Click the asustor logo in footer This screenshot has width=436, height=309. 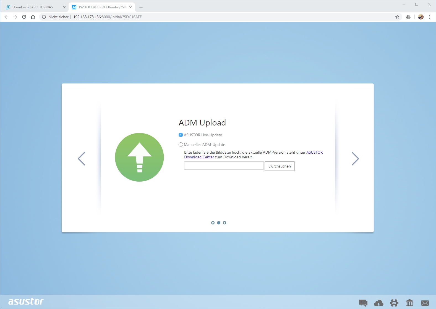tap(26, 301)
